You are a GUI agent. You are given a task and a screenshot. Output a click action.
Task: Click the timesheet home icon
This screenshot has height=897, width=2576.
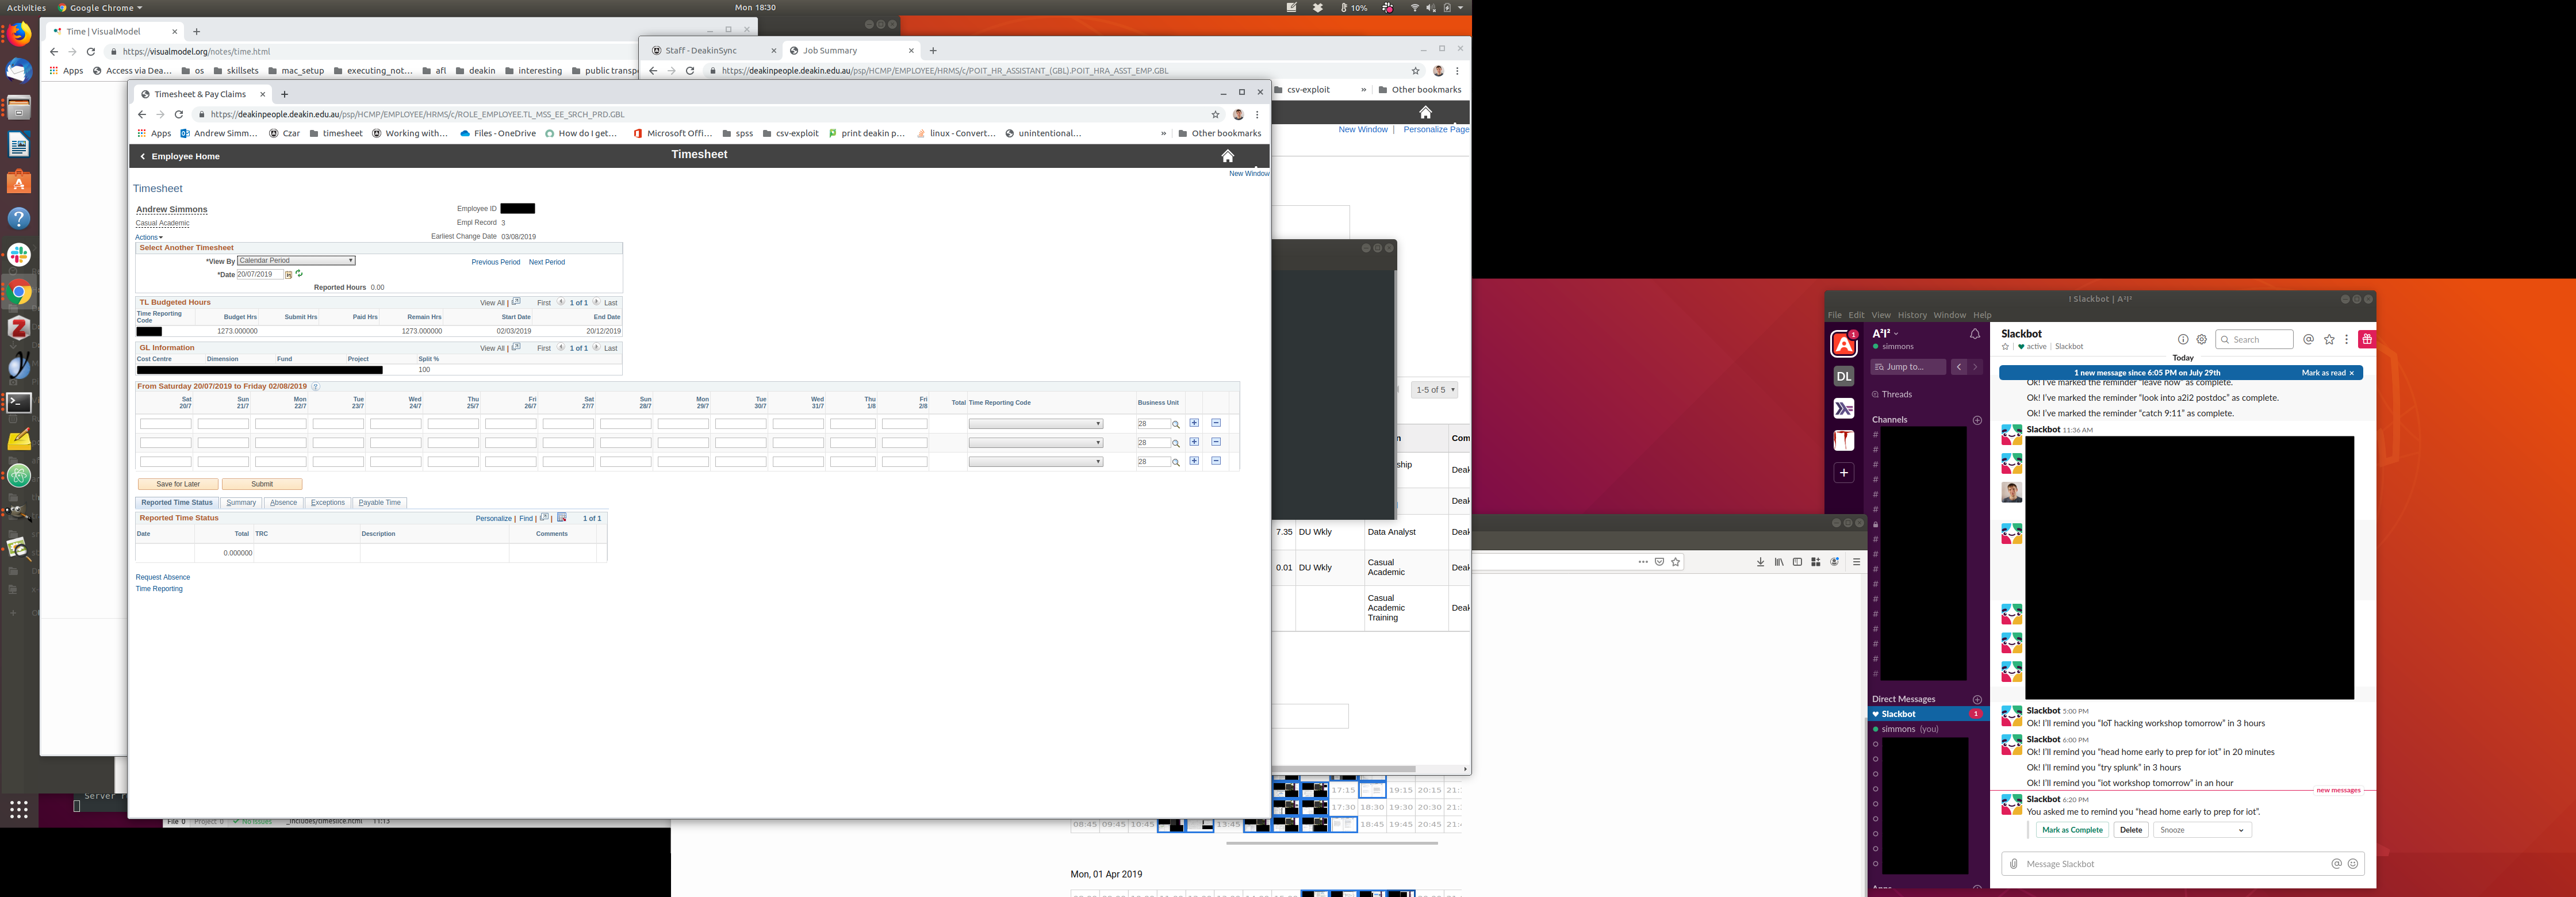[1227, 156]
